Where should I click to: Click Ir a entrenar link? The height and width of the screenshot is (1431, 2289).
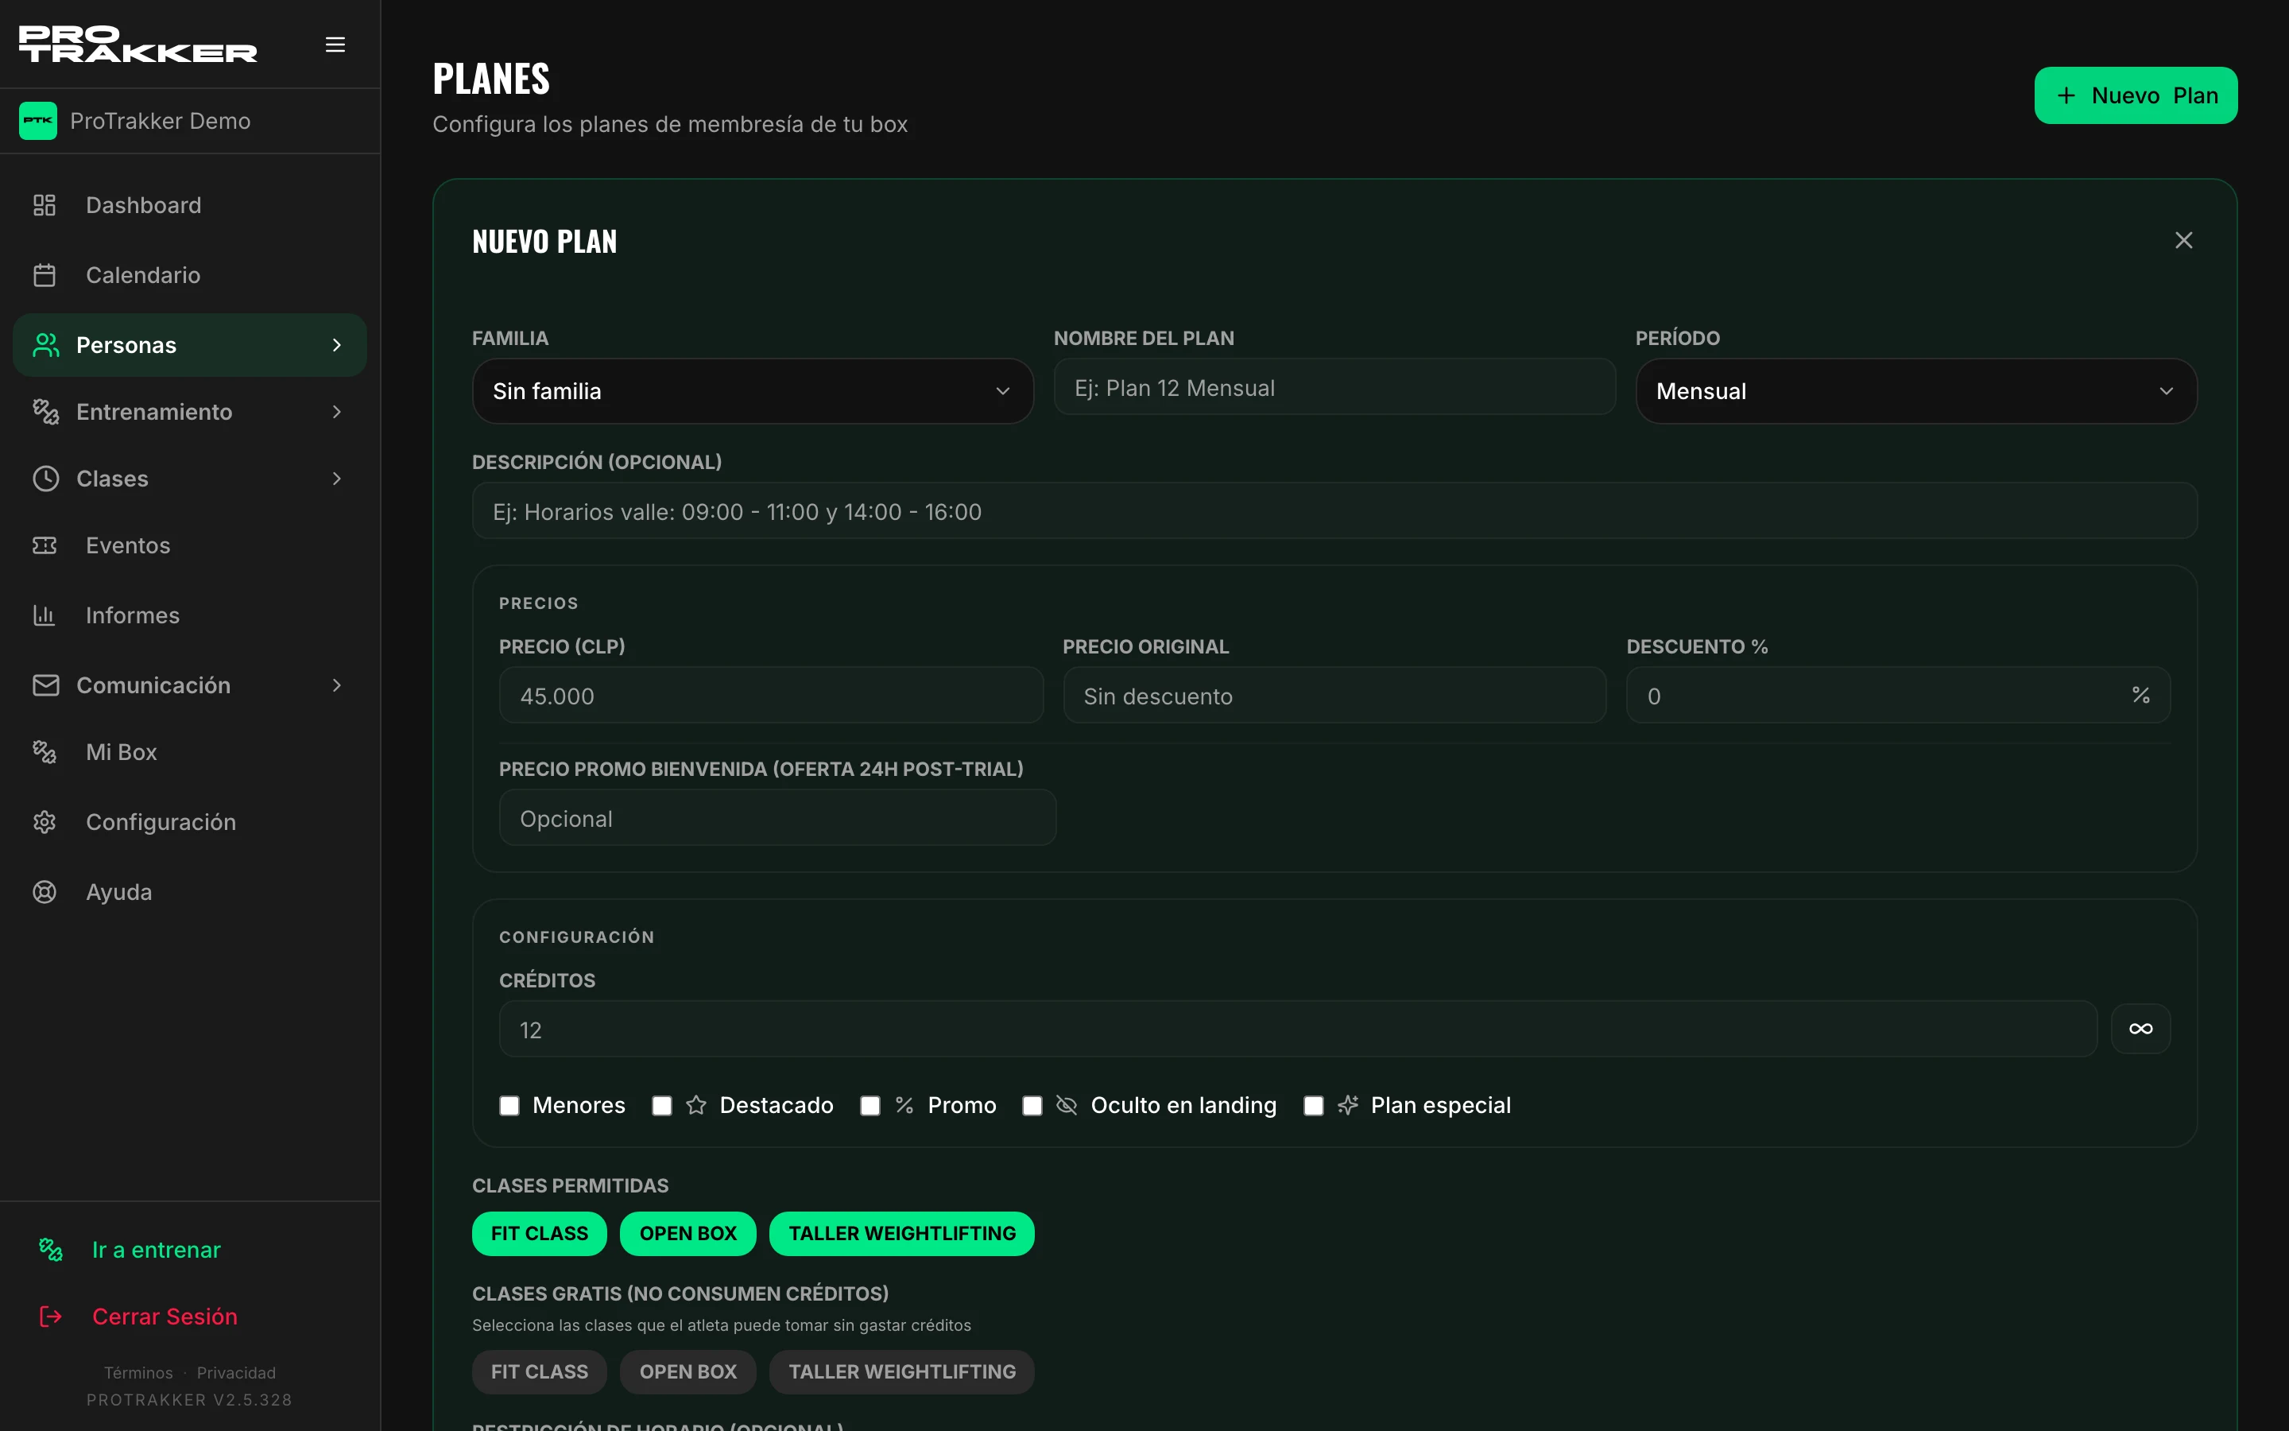click(156, 1251)
